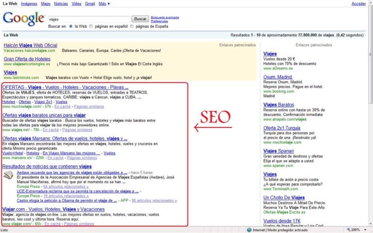The image size is (373, 233).
Task: Open Gmail in top navigation
Action: tap(90, 4)
